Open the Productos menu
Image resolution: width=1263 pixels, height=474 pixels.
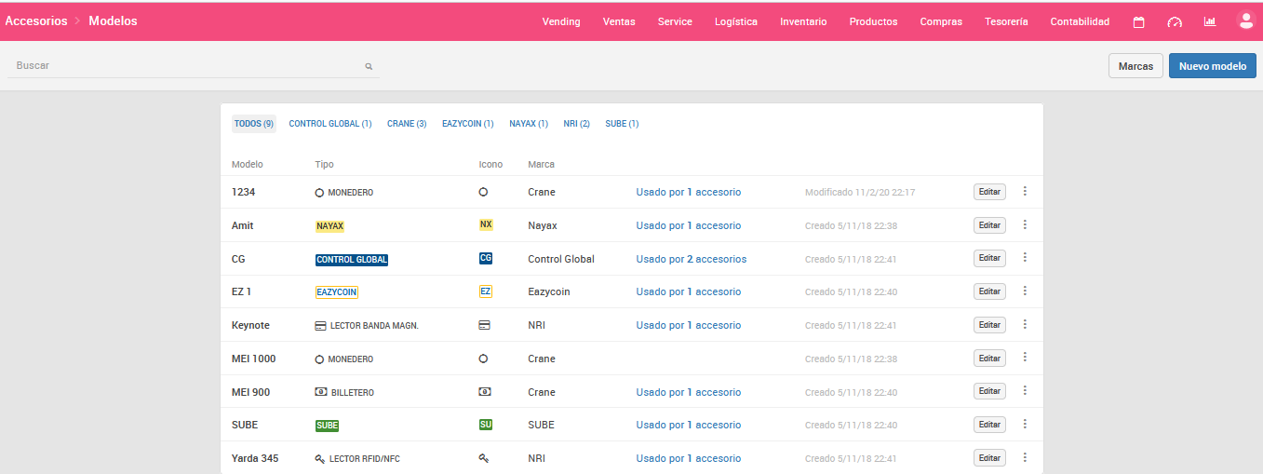click(873, 21)
